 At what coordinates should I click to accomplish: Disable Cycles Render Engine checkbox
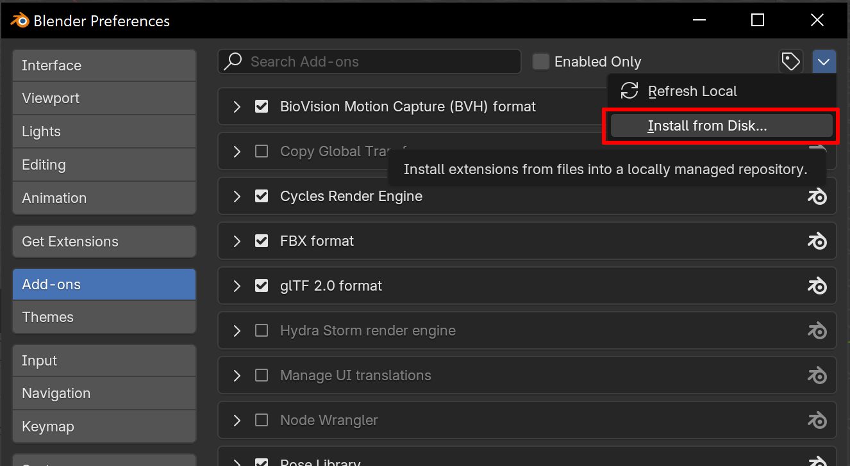262,196
